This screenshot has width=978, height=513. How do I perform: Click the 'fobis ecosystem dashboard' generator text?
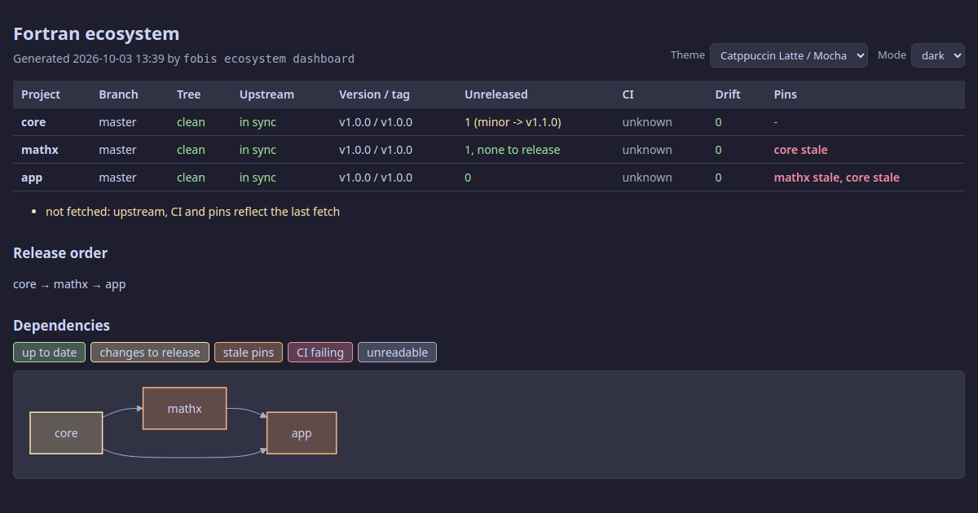269,59
